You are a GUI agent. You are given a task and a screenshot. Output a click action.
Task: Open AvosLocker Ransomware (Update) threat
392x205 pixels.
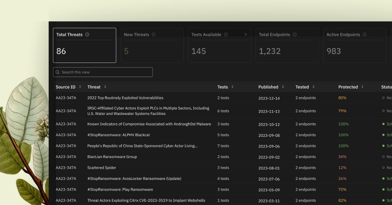click(134, 179)
